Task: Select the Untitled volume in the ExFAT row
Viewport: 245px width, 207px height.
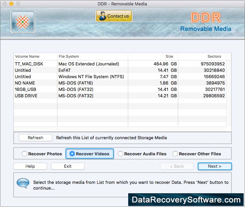Action: 120,70
